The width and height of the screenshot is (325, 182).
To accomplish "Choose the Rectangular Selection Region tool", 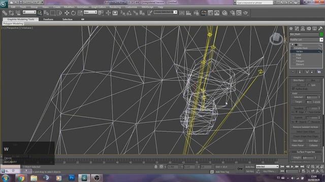I will (x=53, y=13).
